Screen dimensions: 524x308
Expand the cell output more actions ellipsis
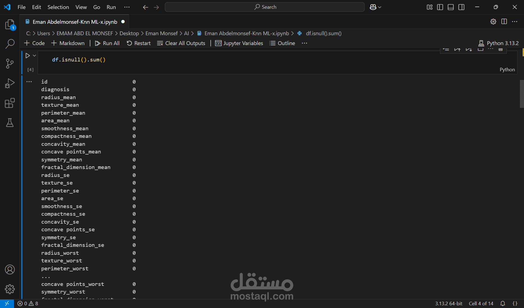pyautogui.click(x=29, y=82)
